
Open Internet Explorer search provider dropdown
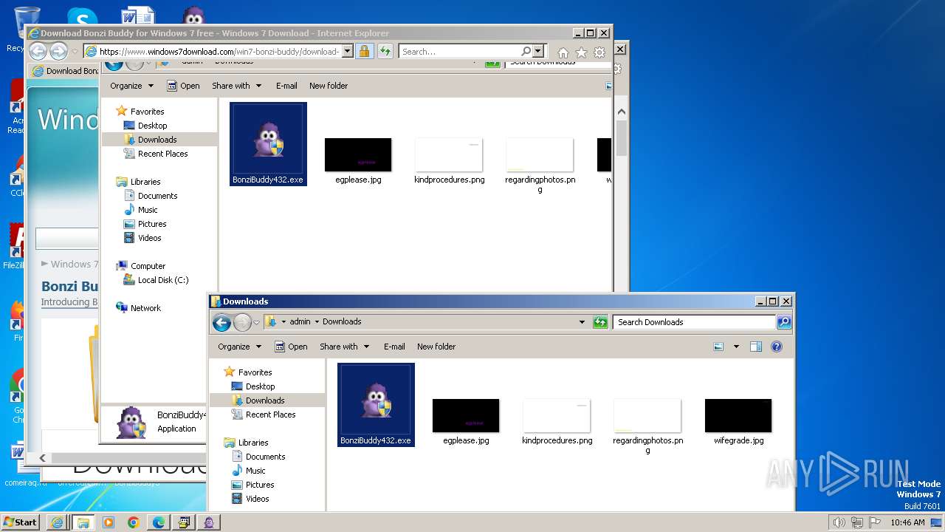[538, 52]
